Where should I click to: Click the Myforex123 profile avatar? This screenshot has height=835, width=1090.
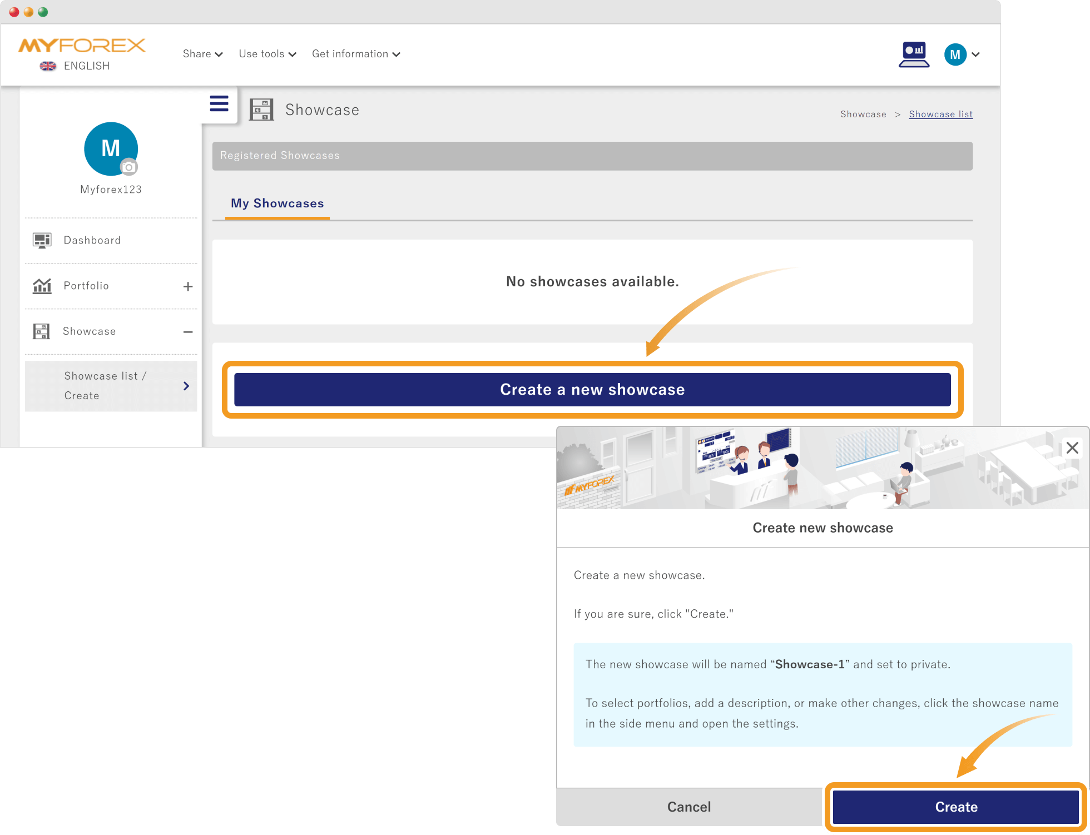click(110, 148)
